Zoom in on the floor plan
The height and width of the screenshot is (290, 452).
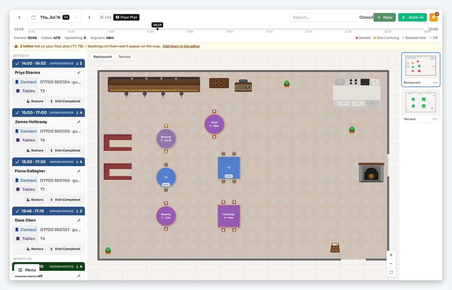point(391,255)
